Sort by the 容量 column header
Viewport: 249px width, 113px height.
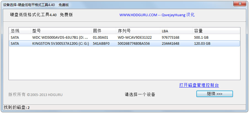pyautogui.click(x=216, y=31)
